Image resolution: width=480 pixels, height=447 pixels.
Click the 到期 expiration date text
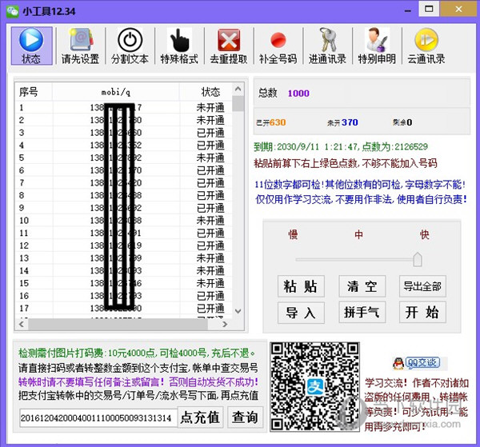306,147
